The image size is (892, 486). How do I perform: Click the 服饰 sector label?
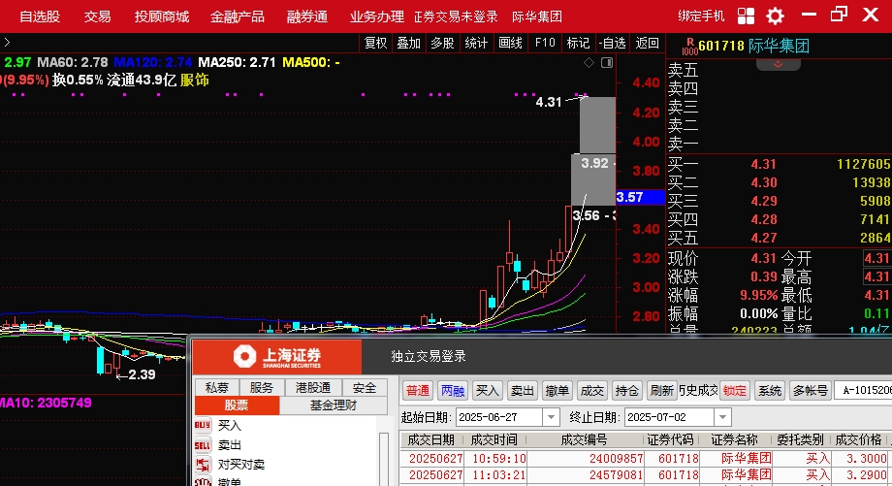click(195, 81)
